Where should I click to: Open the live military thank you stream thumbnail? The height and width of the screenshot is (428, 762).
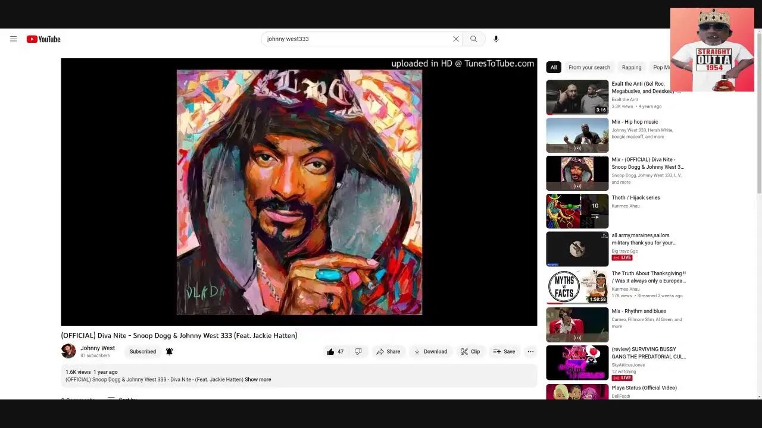pos(577,249)
